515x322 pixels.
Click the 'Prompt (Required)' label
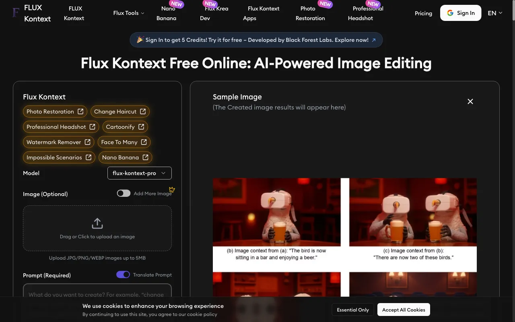(x=47, y=275)
